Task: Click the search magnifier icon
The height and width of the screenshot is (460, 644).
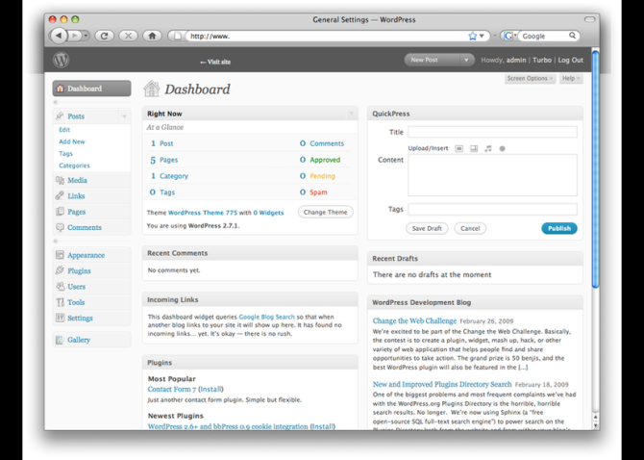Action: tap(572, 36)
